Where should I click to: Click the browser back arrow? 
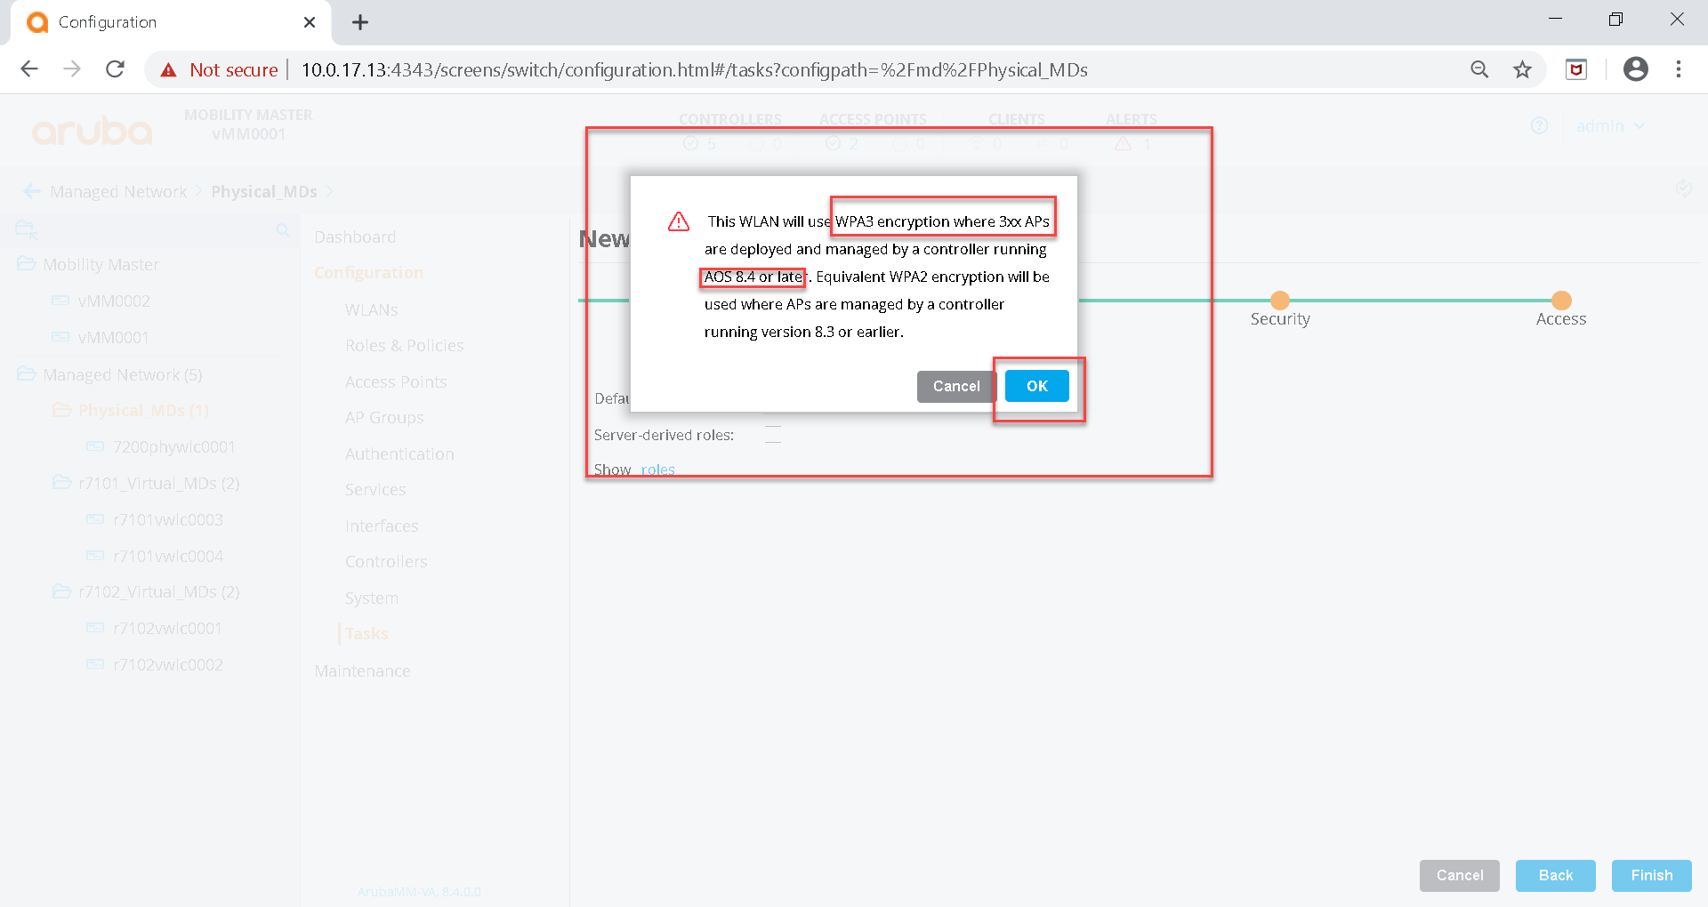[x=29, y=69]
